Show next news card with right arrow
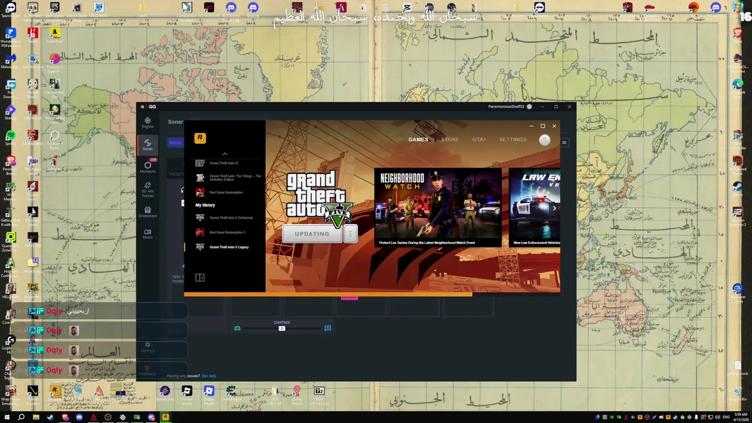The width and height of the screenshot is (752, 423). (554, 208)
